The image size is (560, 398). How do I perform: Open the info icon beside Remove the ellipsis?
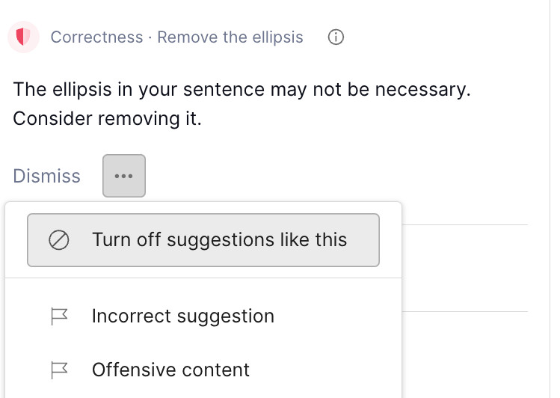(x=336, y=37)
